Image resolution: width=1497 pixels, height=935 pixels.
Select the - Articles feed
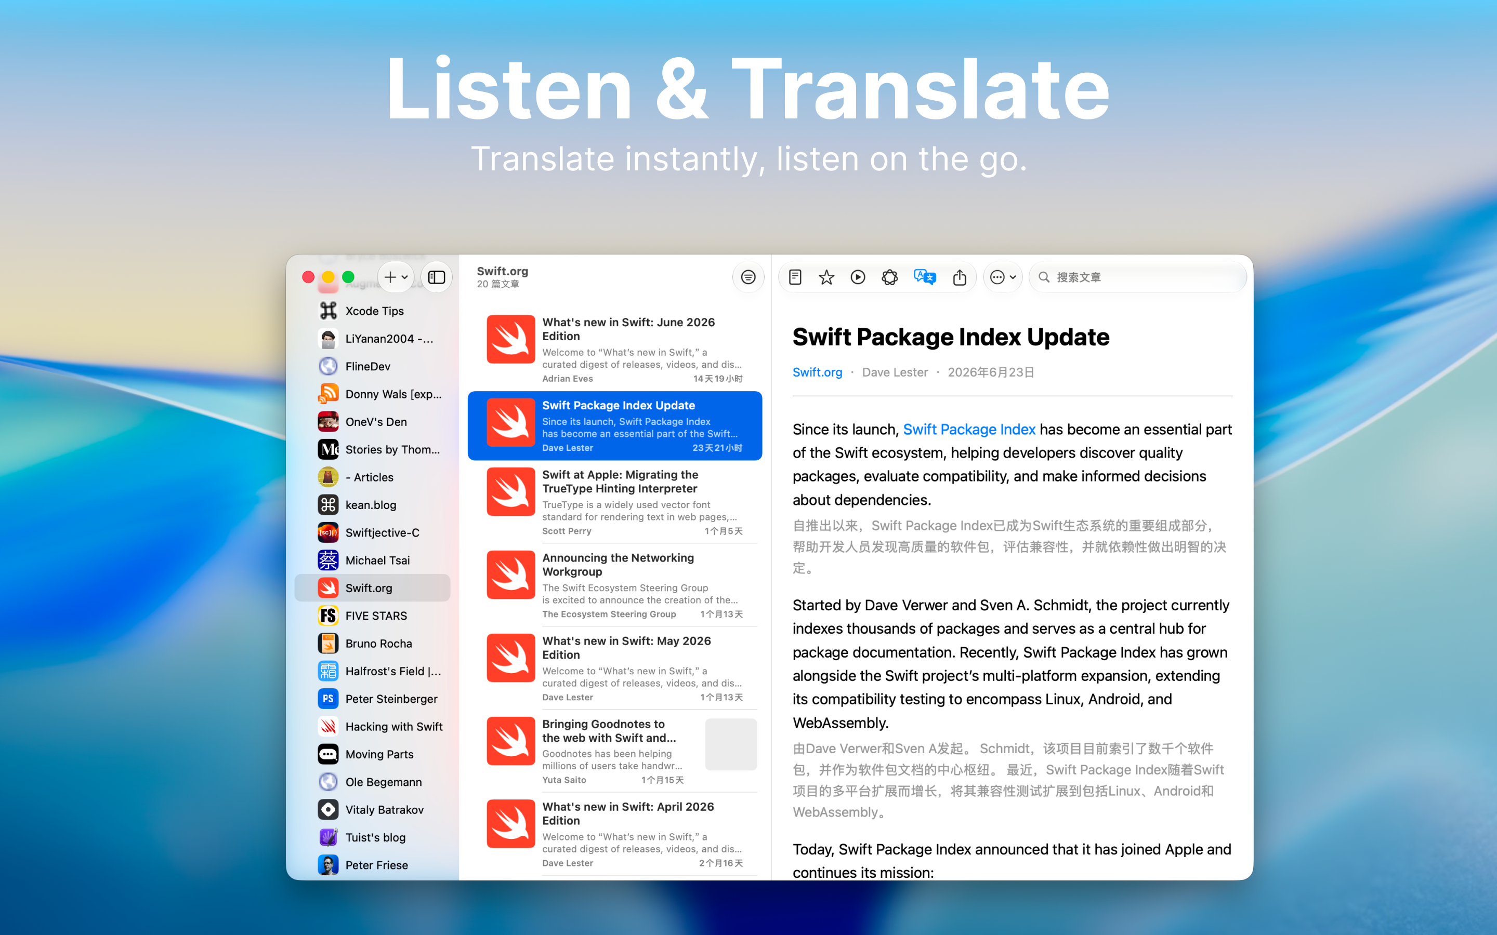coord(373,477)
